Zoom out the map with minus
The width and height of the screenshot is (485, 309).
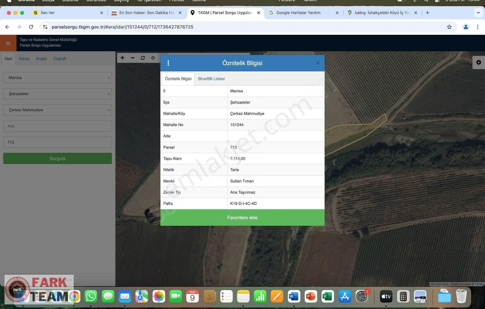[x=132, y=58]
